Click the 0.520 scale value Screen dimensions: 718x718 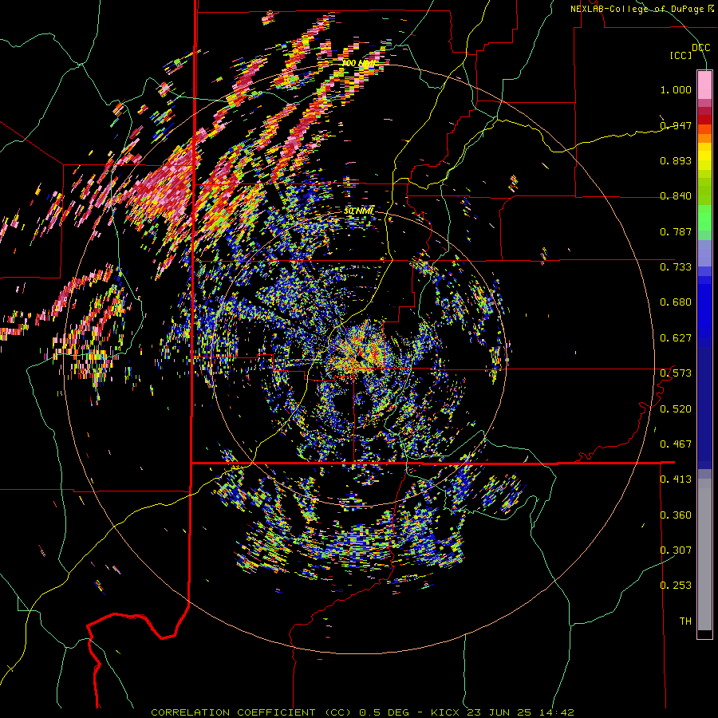coord(676,409)
